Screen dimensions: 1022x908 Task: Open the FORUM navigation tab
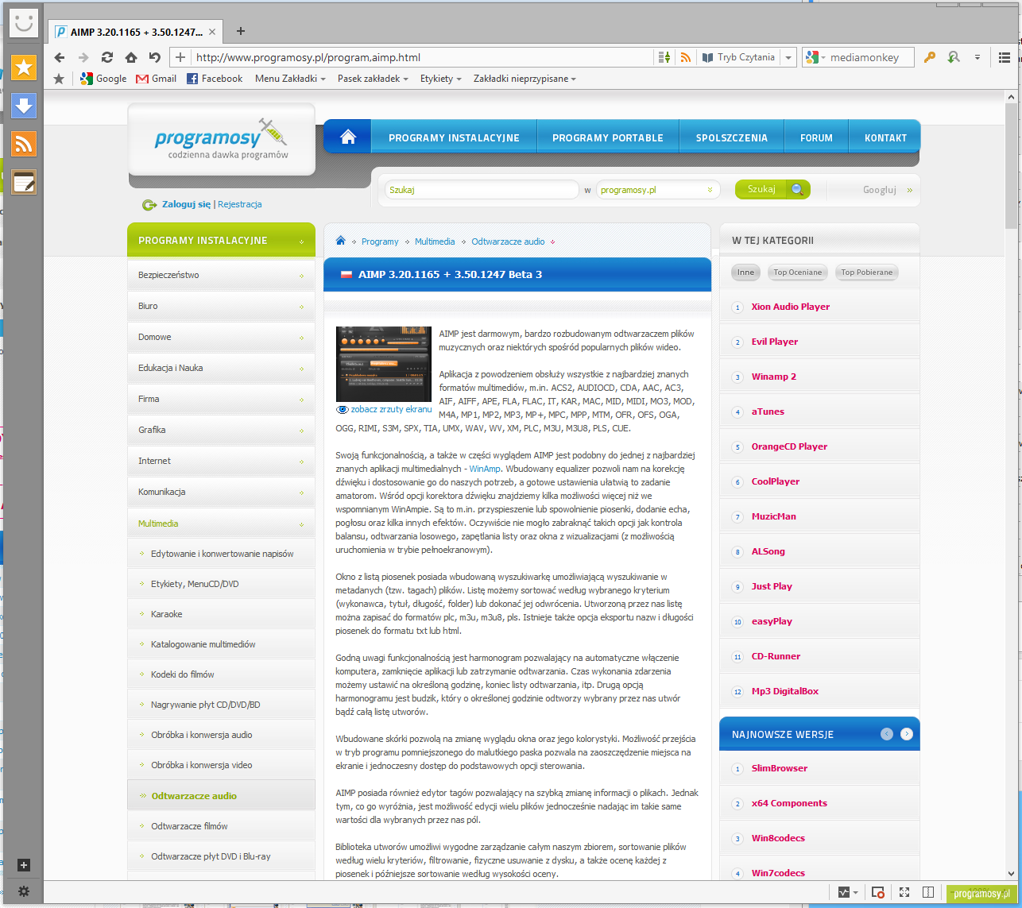point(816,137)
